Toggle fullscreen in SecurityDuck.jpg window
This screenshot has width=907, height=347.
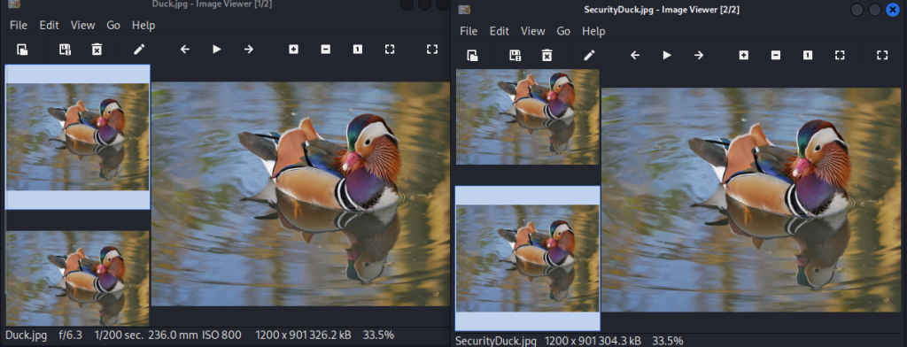(881, 55)
